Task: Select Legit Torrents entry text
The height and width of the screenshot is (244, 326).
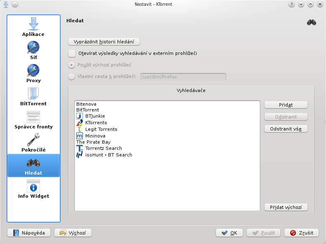Action: (101, 129)
